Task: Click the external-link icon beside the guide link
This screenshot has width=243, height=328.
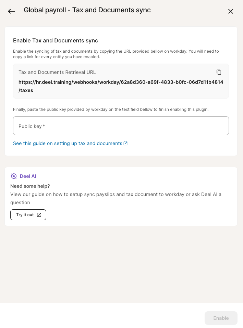Action: pyautogui.click(x=125, y=143)
